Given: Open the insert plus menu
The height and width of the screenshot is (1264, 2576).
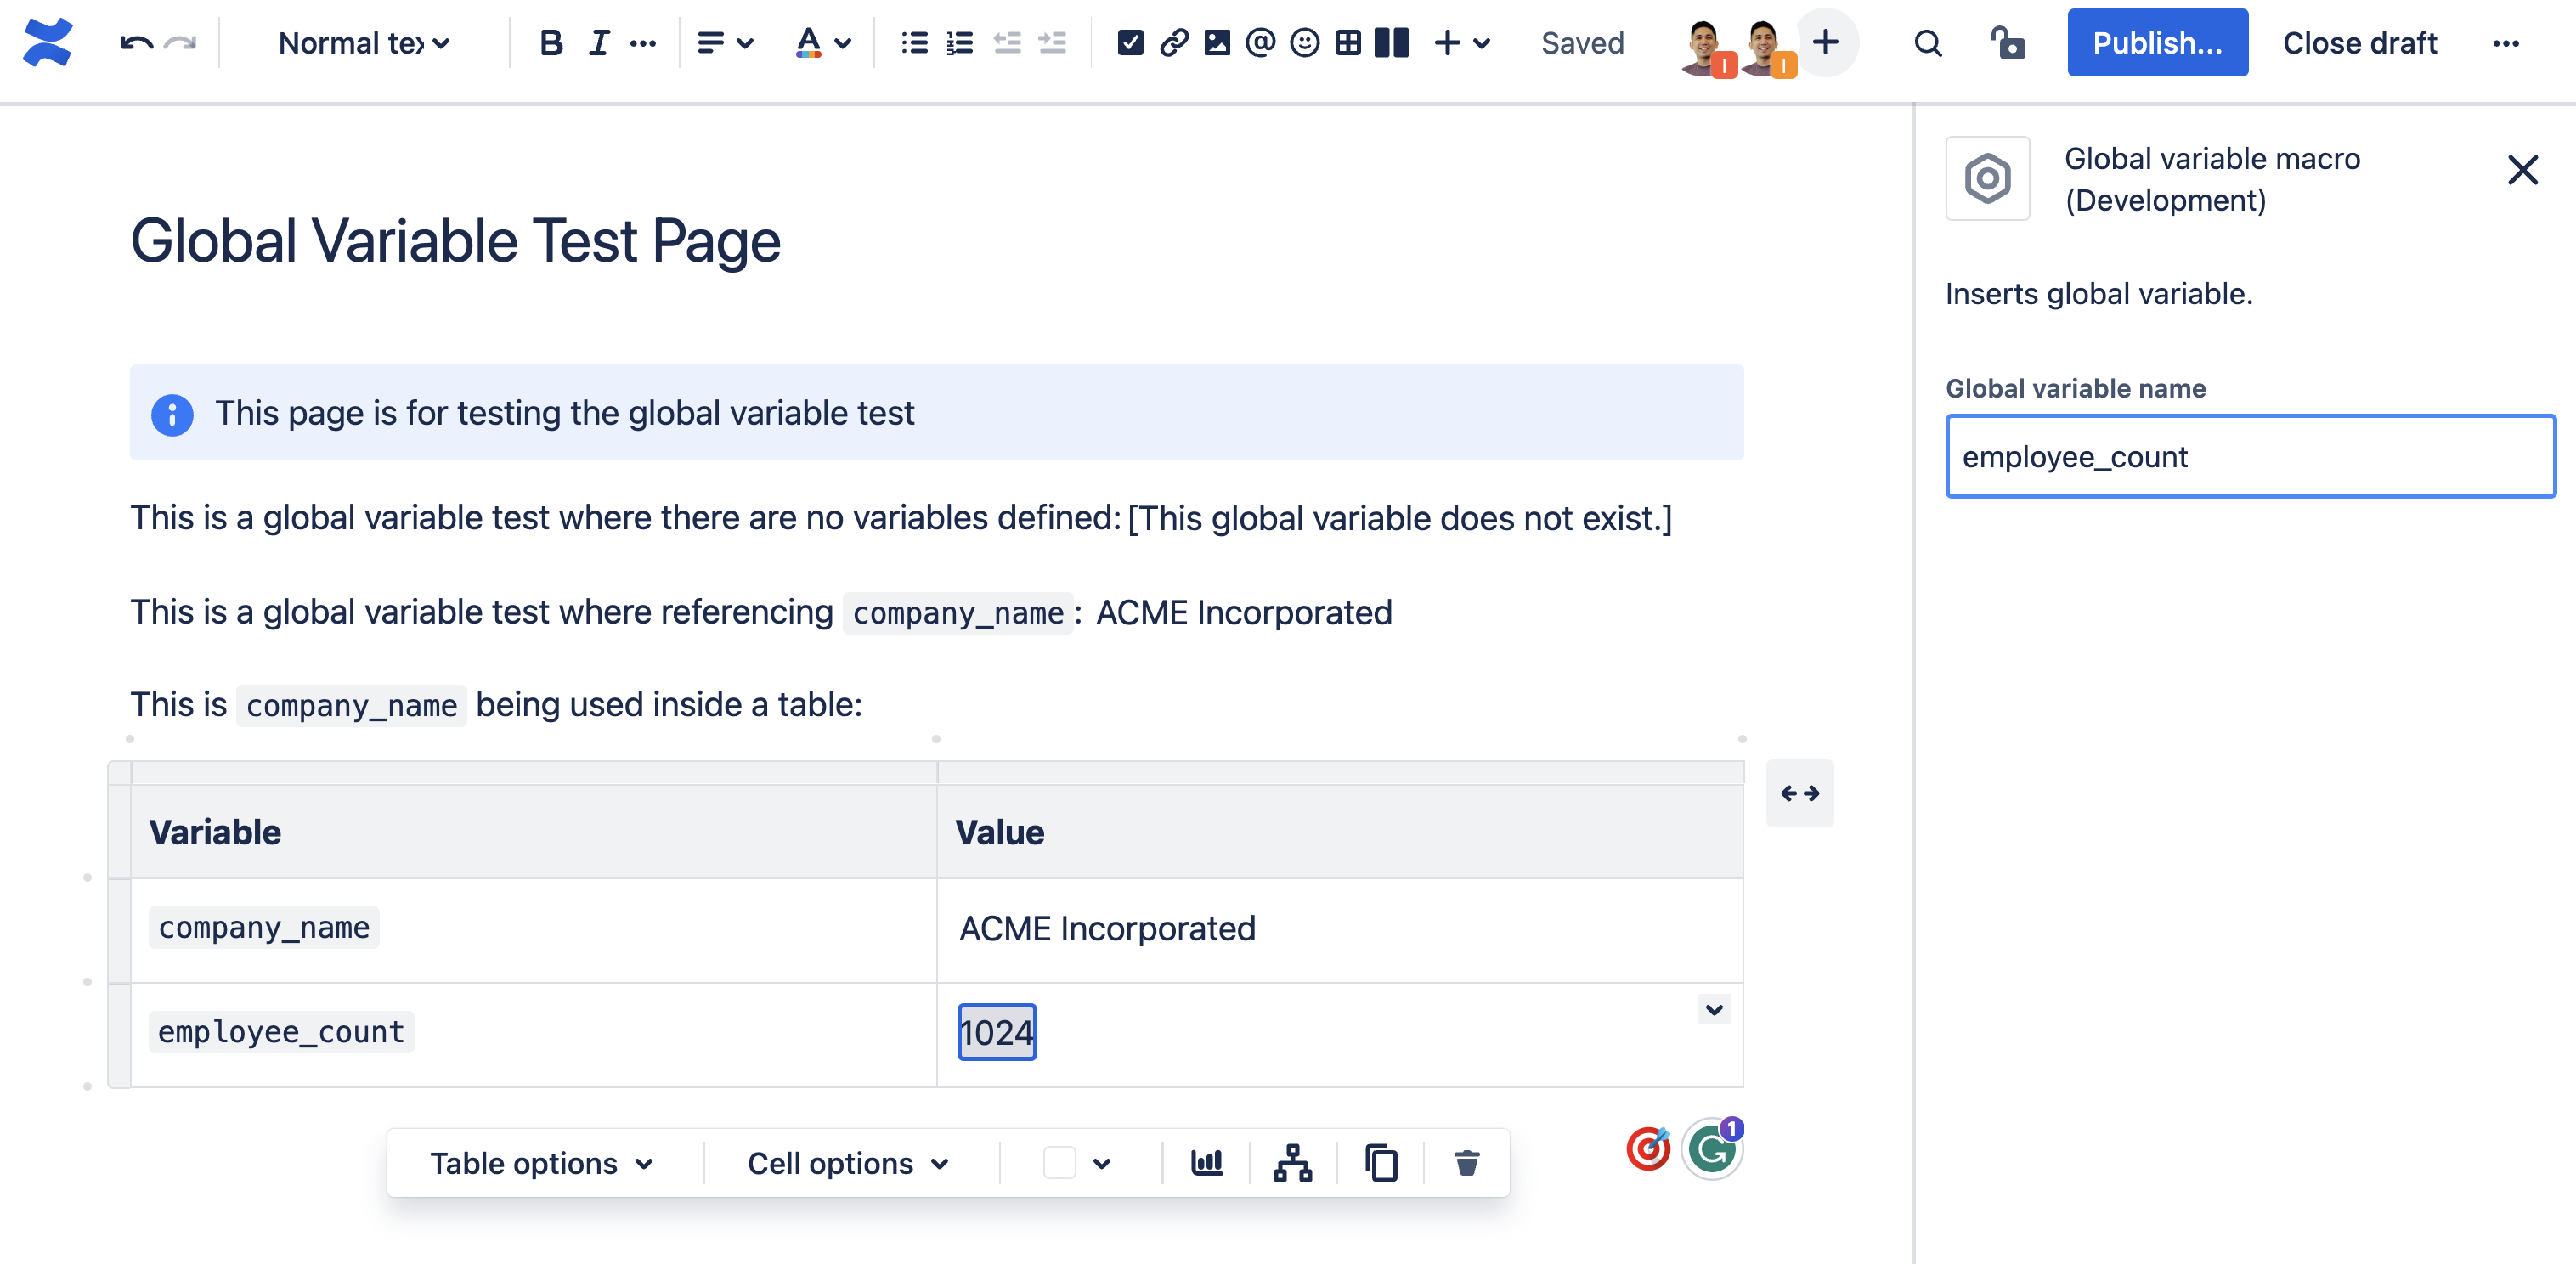Looking at the screenshot, I should point(1462,43).
